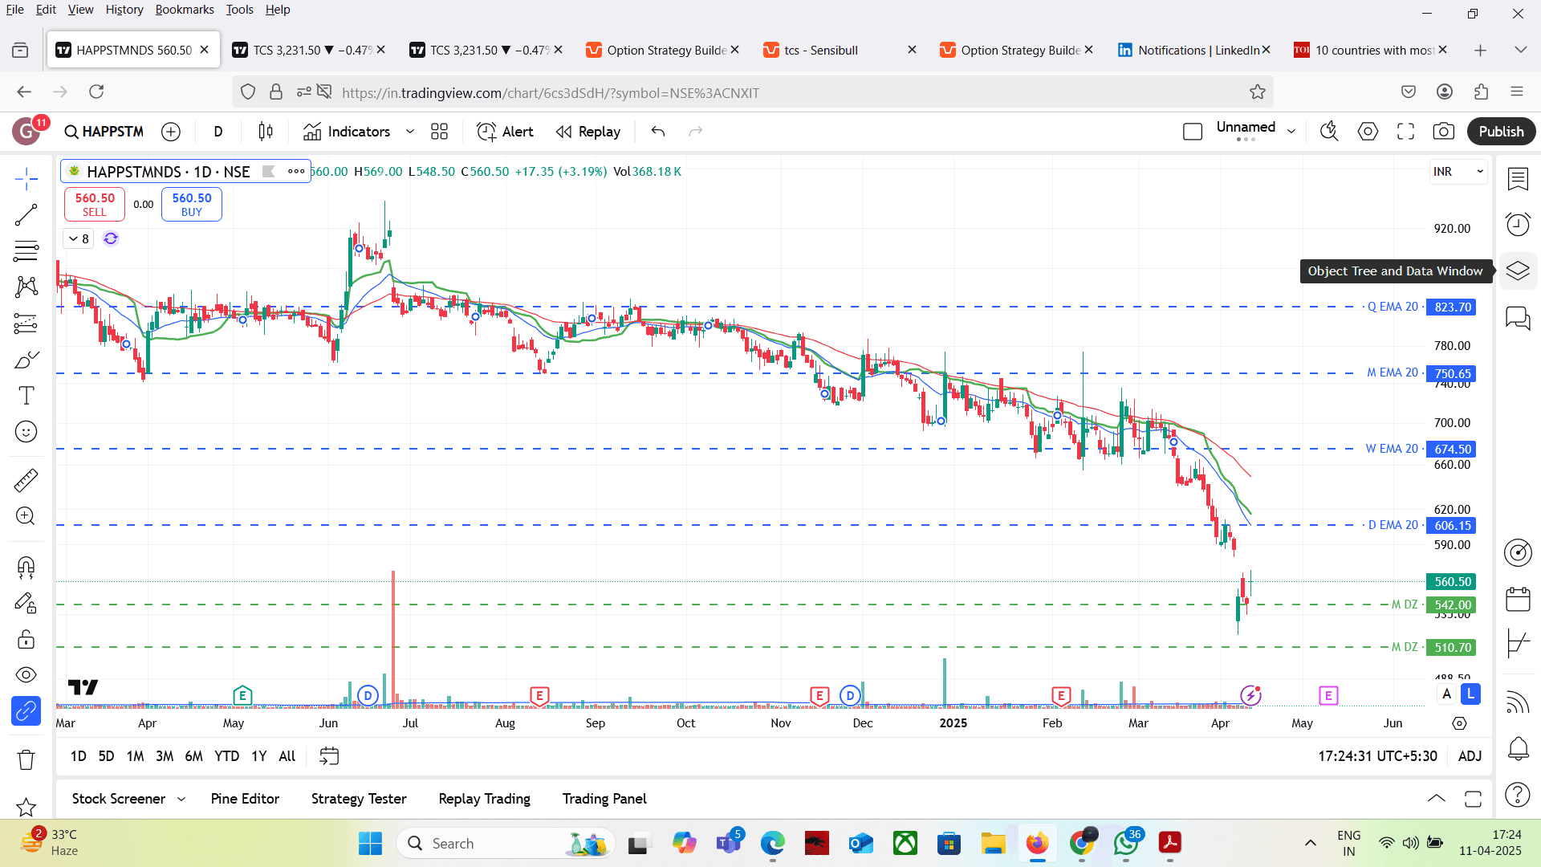This screenshot has width=1541, height=867.
Task: Open chart settings hexagon icon
Action: coord(1368,132)
